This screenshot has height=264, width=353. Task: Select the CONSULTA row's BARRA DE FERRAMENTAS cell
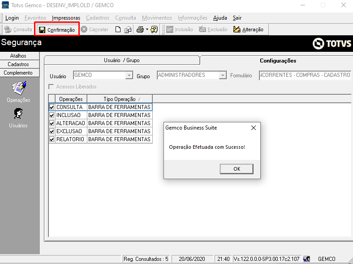tap(120, 107)
